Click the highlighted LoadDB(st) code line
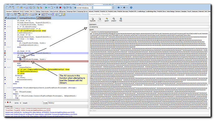 coord(51,61)
